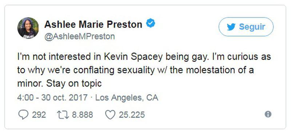Open the tweet info circle icon
Image resolution: width=291 pixels, height=134 pixels.
pos(268,114)
